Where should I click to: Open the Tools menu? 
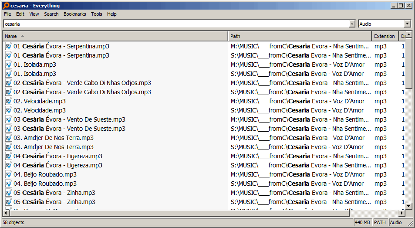96,14
